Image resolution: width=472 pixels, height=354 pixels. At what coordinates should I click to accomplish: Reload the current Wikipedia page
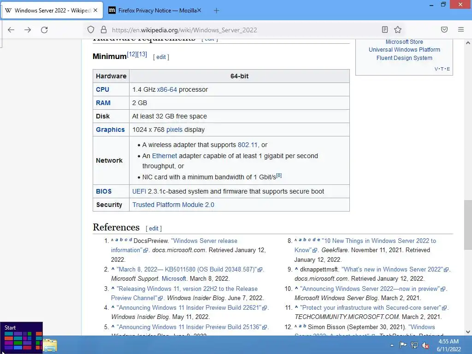click(44, 30)
